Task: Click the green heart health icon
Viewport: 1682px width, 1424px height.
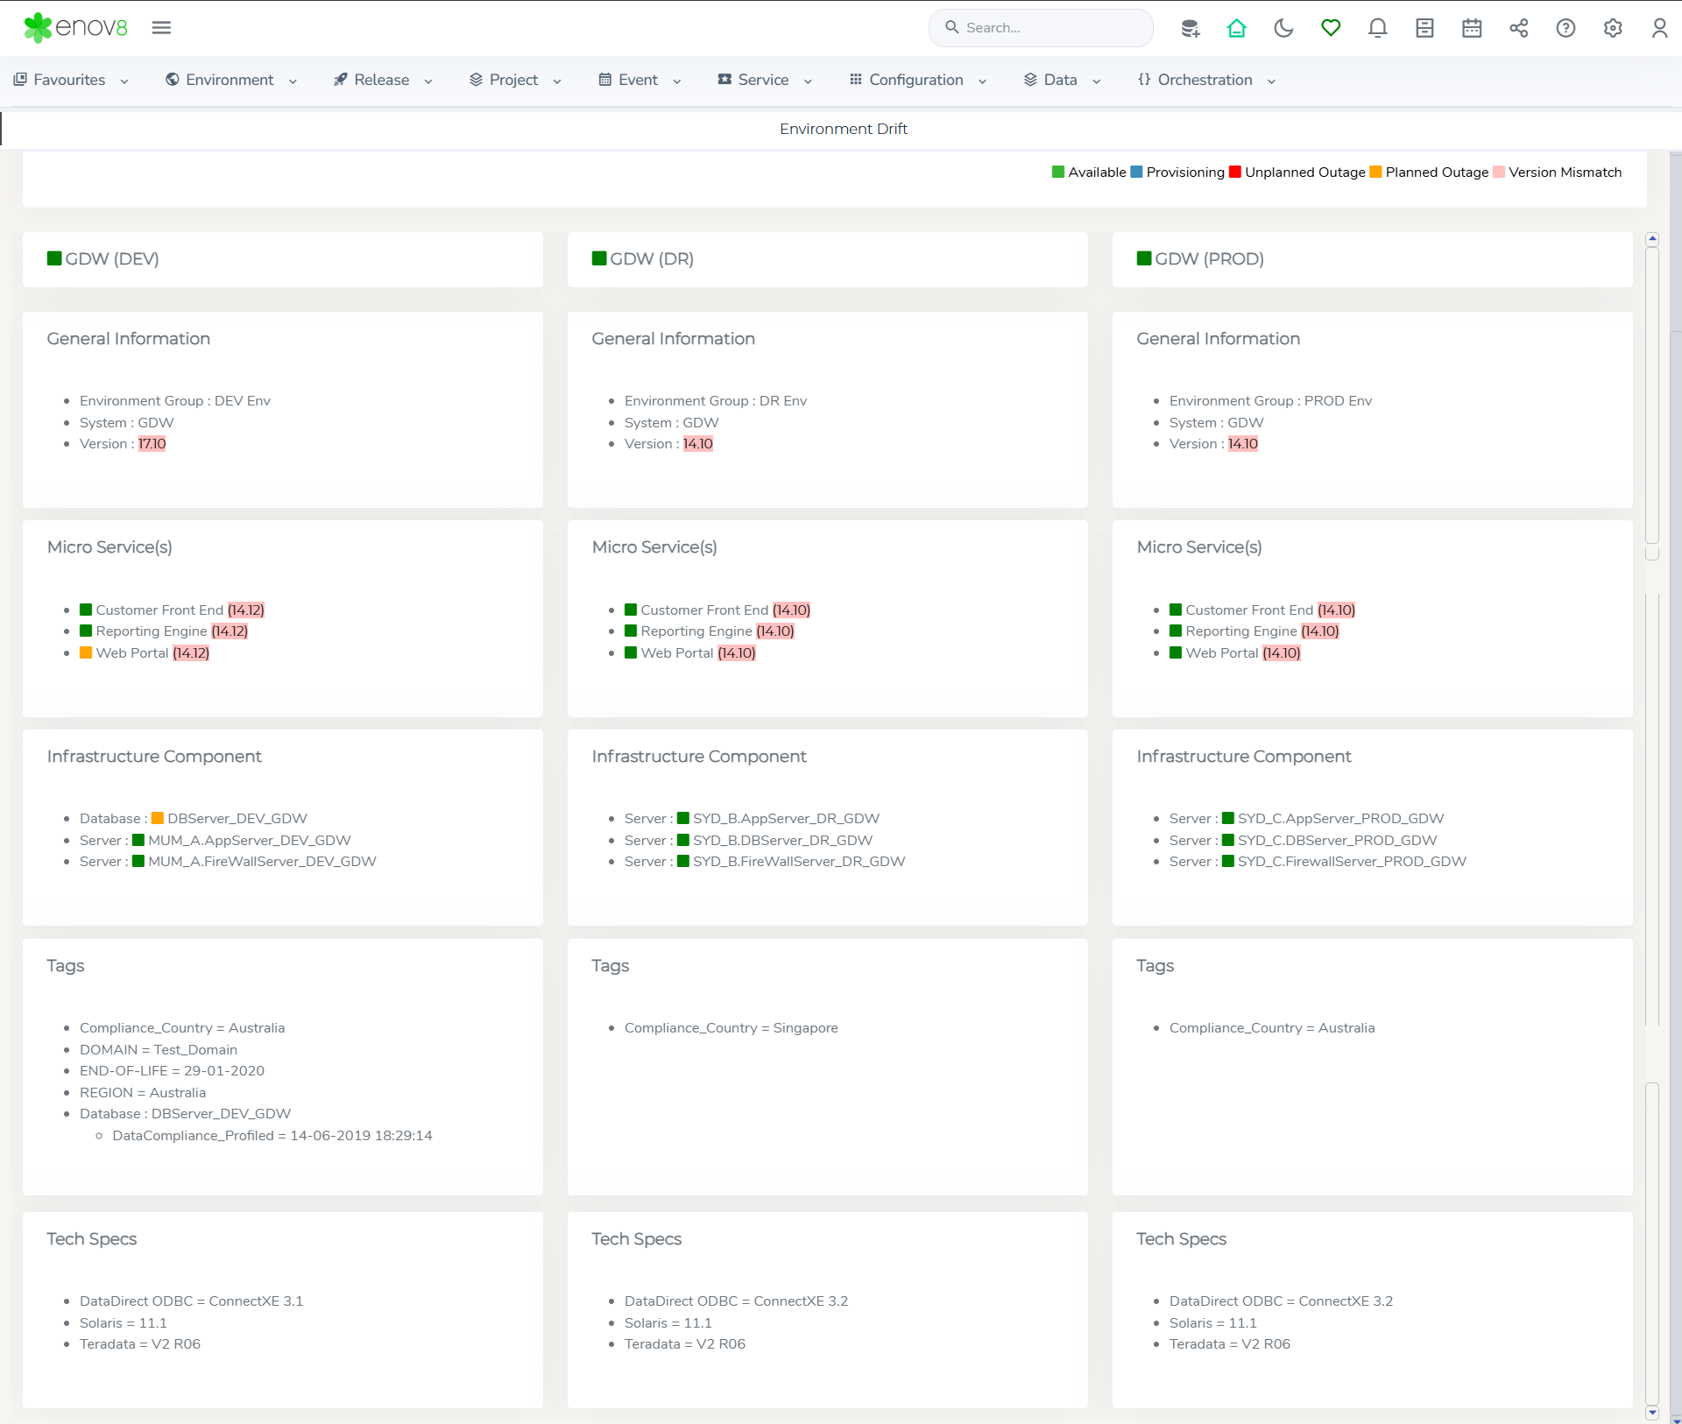Action: (x=1331, y=28)
